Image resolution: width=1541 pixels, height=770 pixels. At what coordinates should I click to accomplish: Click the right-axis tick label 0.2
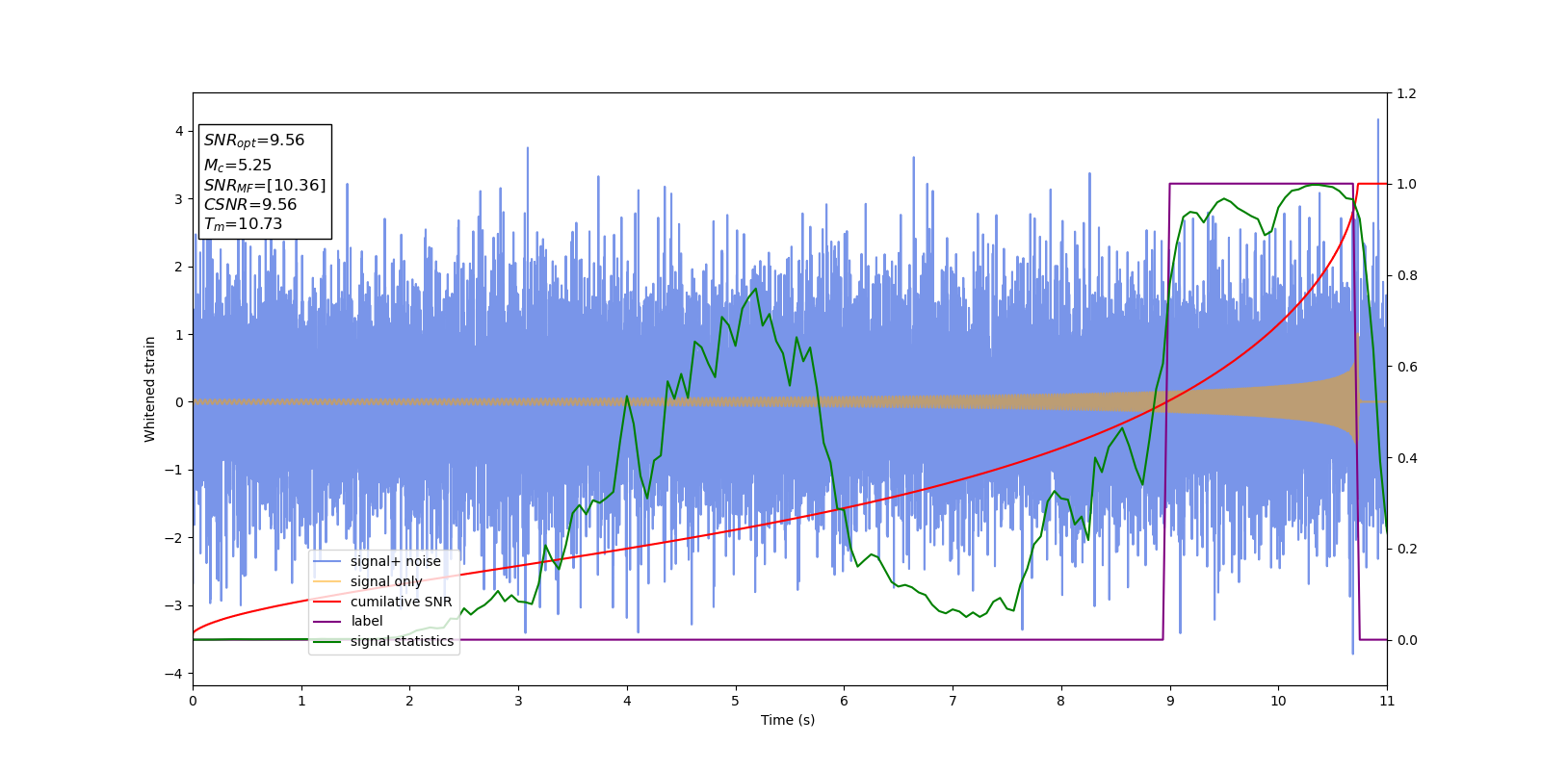click(1406, 549)
